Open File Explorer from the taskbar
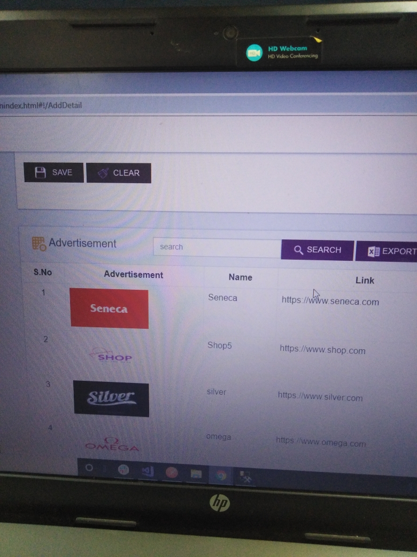 click(196, 473)
